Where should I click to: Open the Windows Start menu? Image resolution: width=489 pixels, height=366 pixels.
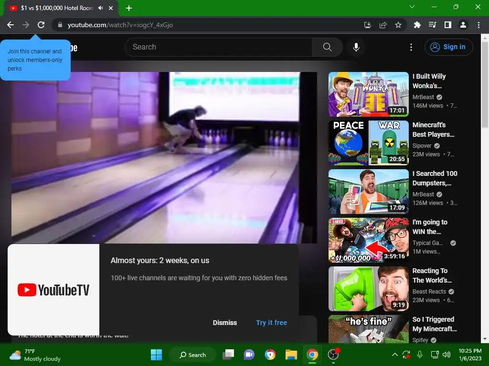pyautogui.click(x=156, y=355)
